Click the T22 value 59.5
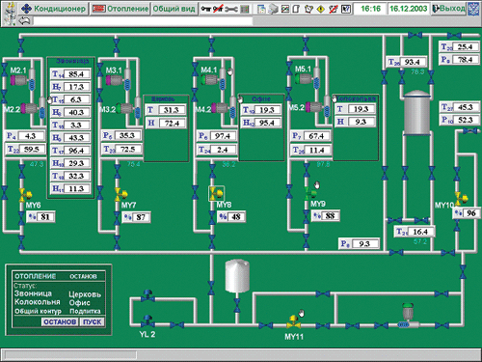This screenshot has height=362, width=482. (31, 150)
